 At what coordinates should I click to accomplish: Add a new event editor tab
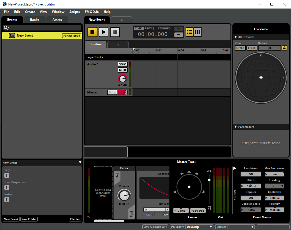coord(121,20)
